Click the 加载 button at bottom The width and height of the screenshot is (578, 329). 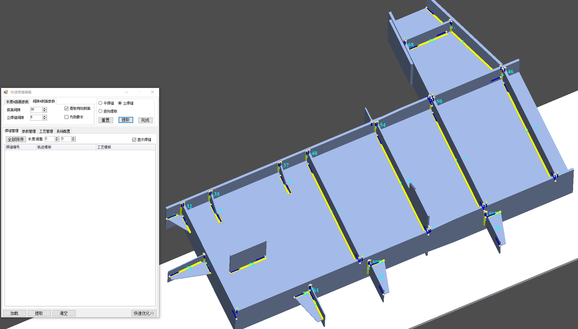click(14, 313)
